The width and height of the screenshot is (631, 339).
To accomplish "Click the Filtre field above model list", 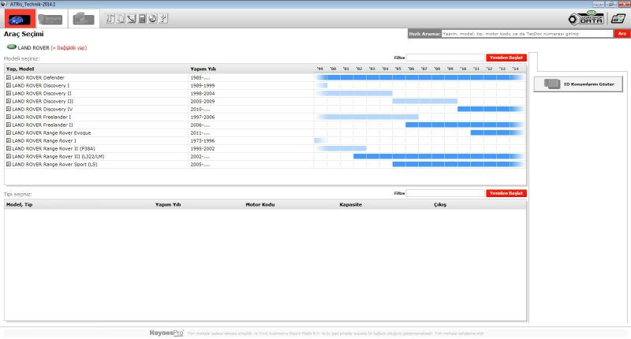I will click(445, 58).
